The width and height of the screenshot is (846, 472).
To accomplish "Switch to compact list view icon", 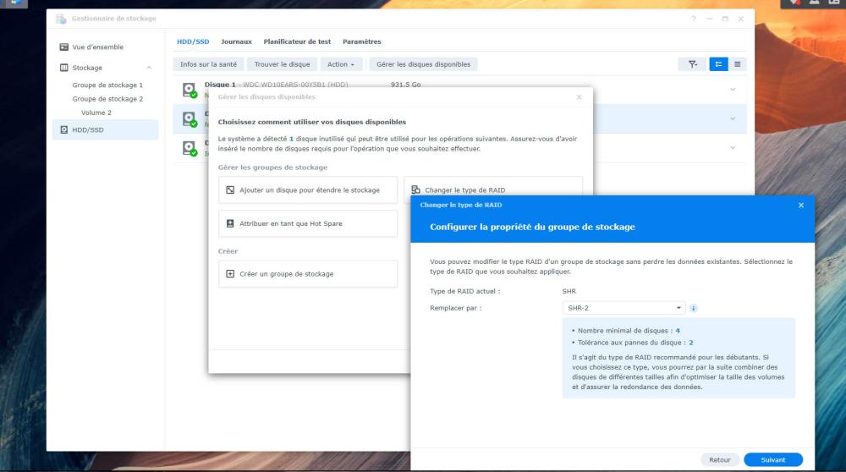I will pos(738,64).
